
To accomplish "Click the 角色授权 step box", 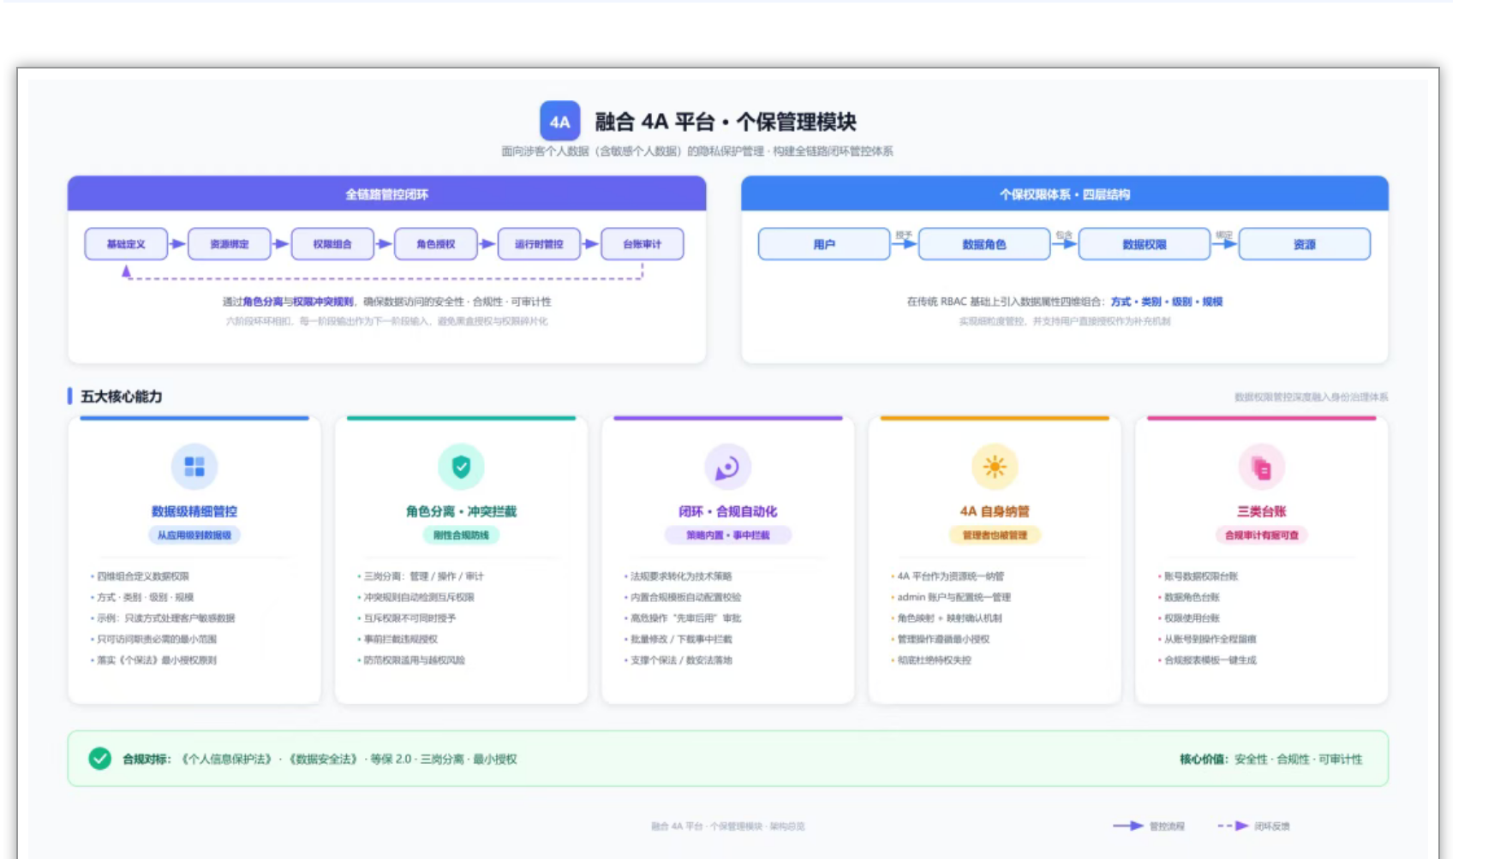I will click(436, 244).
